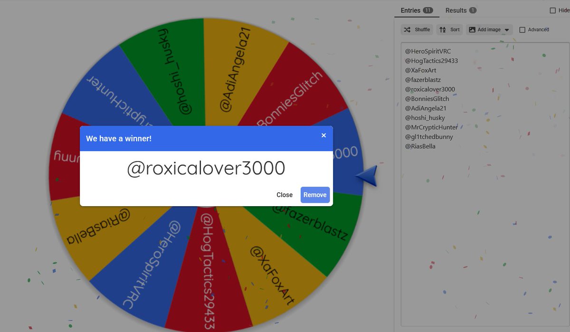Click the @RiasBella entry in the list
This screenshot has height=332, width=570.
click(x=420, y=146)
